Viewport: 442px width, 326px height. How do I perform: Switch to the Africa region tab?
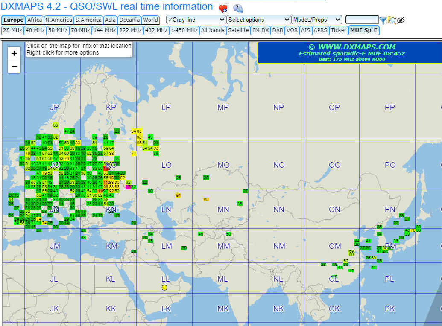point(35,20)
